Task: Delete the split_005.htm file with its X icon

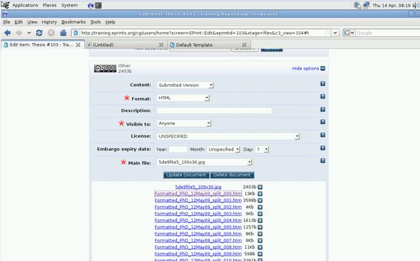Action: pyautogui.click(x=260, y=227)
